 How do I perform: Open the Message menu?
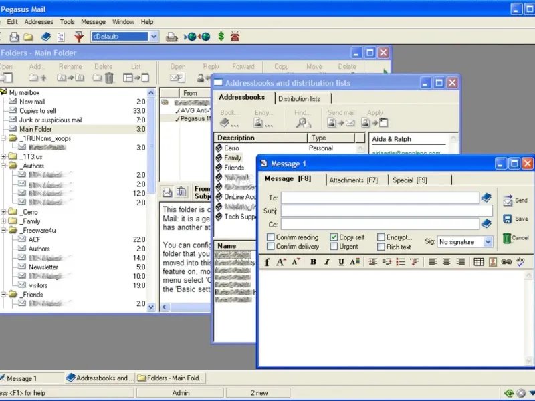93,22
